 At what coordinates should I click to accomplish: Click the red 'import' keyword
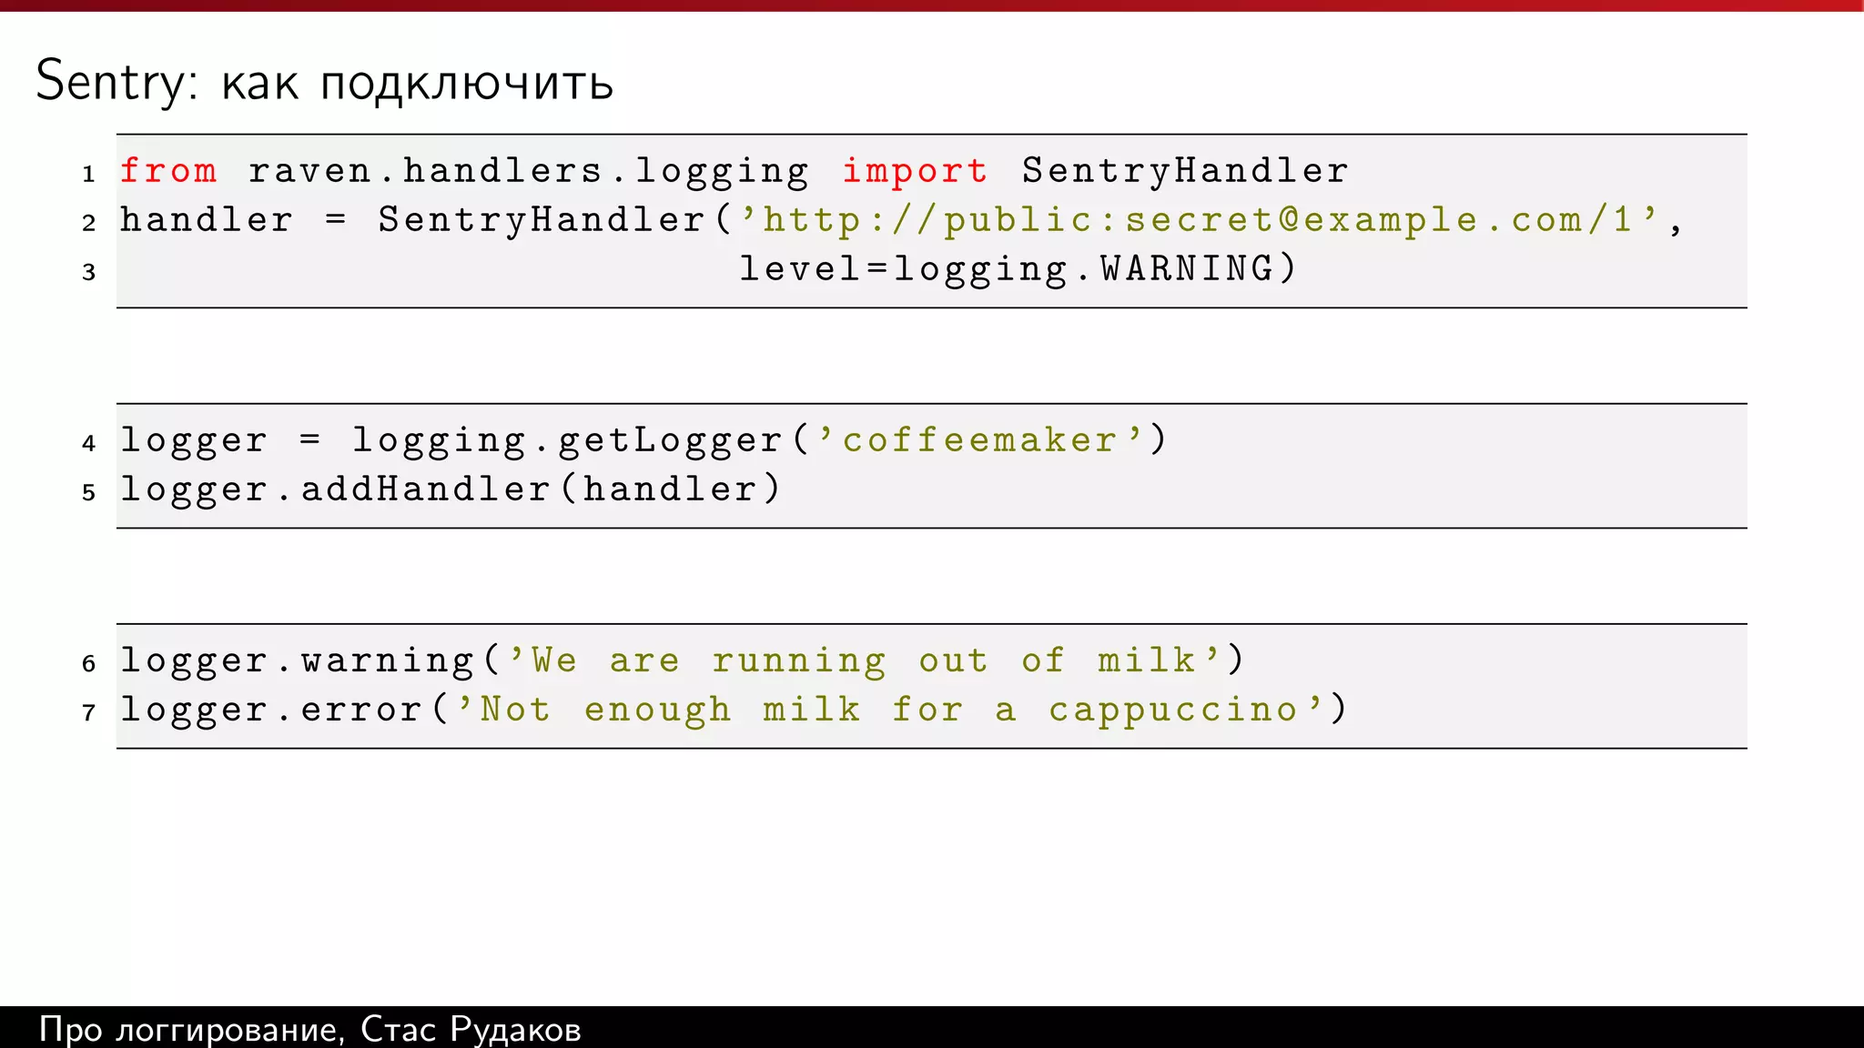pos(915,173)
